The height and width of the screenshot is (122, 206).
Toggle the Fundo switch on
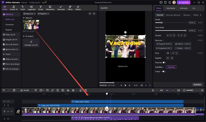(164, 71)
